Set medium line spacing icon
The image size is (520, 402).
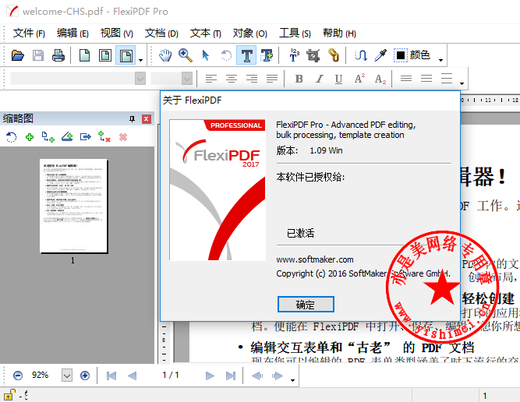click(426, 79)
